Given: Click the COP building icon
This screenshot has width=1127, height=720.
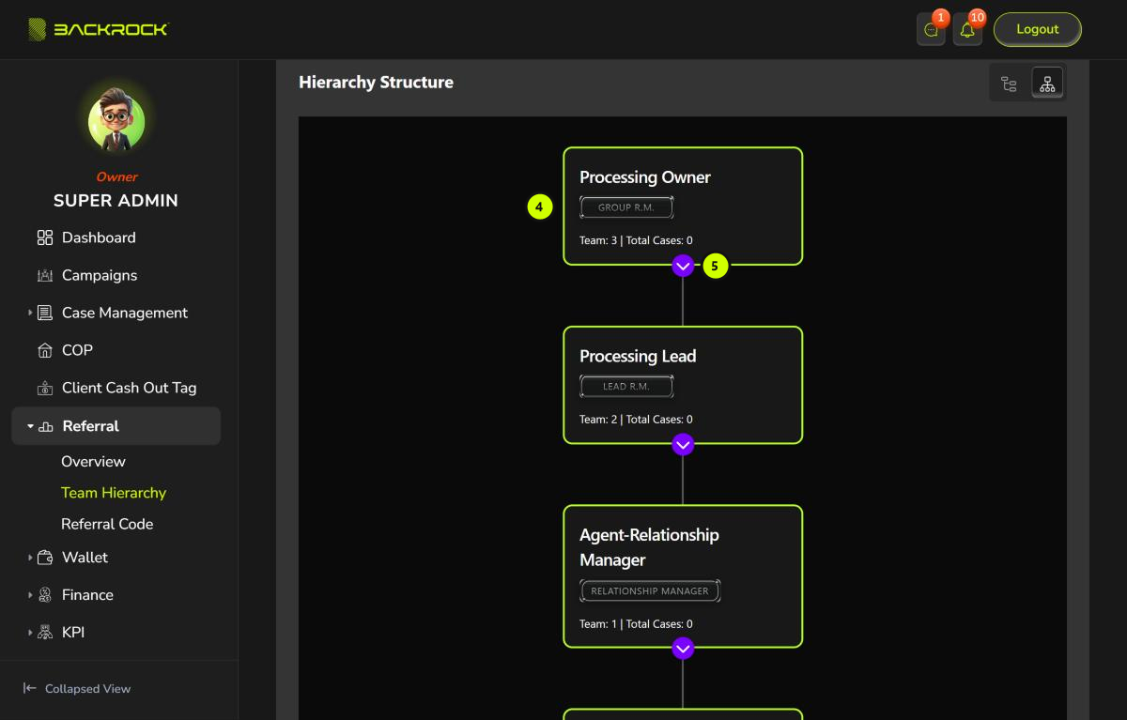Looking at the screenshot, I should 45,350.
